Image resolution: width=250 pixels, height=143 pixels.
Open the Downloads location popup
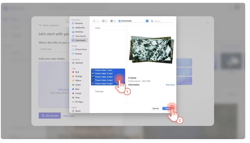pos(133,21)
